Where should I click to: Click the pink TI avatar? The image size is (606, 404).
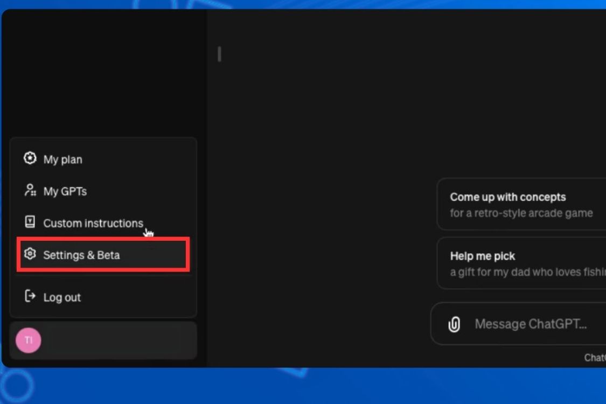coord(28,340)
